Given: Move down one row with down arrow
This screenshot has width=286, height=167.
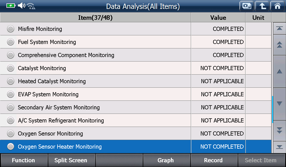Looking at the screenshot, I should 279,104.
